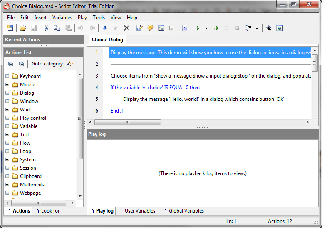The image size is (322, 228).
Task: Click the Goto category button
Action: coord(52,64)
